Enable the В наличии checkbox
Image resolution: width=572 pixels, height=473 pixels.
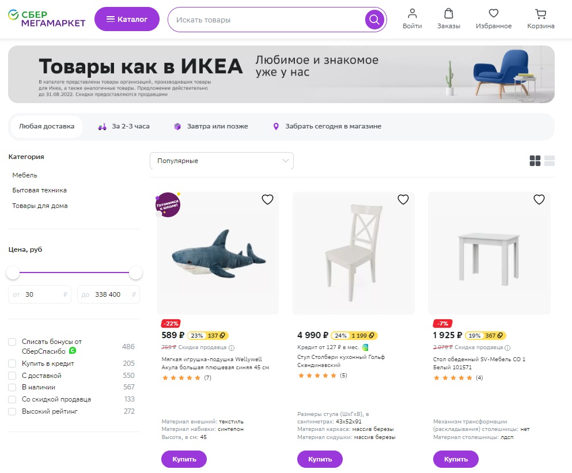pyautogui.click(x=12, y=387)
